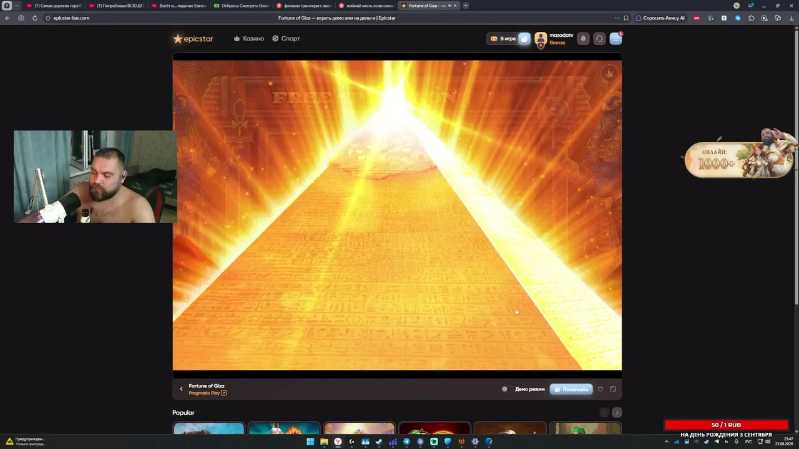This screenshot has width=799, height=449.
Task: Show hidden system tray icons
Action: (666, 442)
